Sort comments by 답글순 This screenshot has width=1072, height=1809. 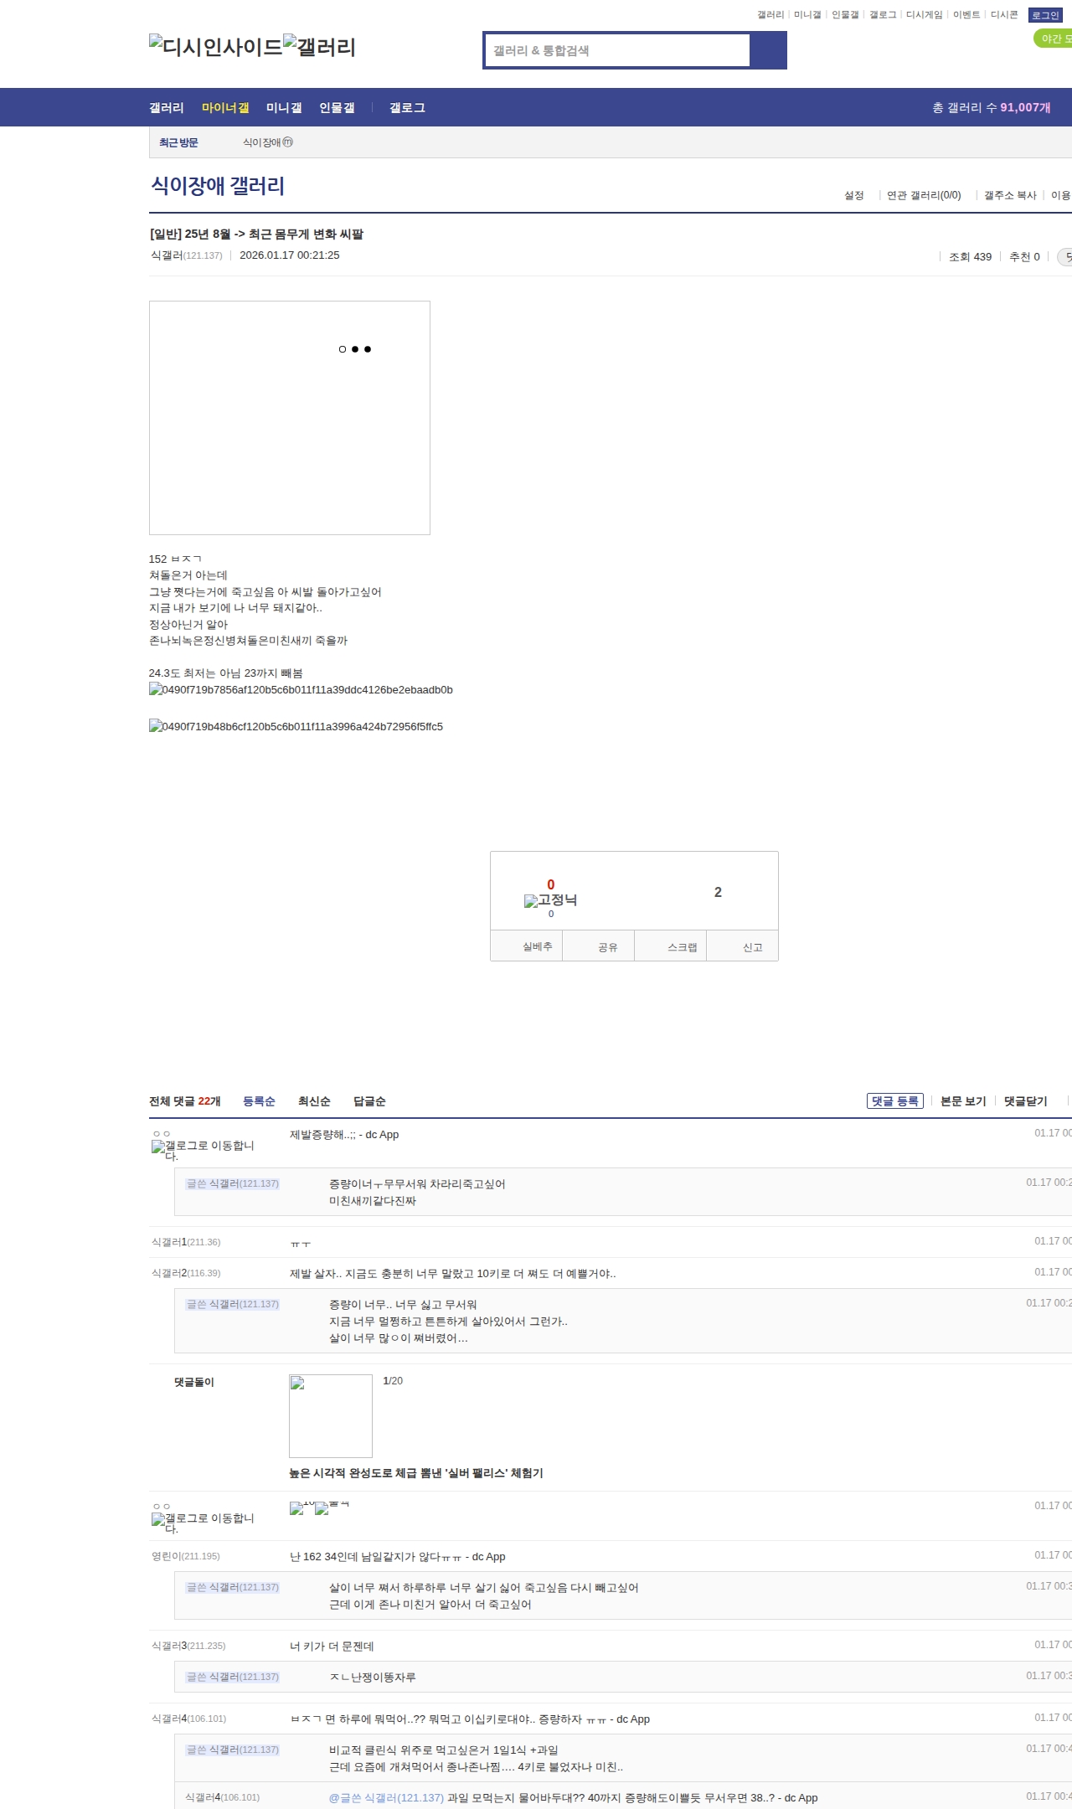[x=369, y=1101]
